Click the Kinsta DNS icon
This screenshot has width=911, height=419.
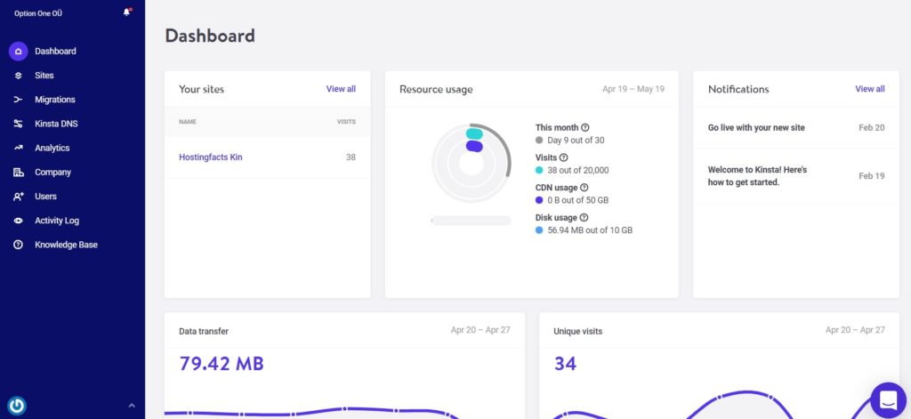18,124
